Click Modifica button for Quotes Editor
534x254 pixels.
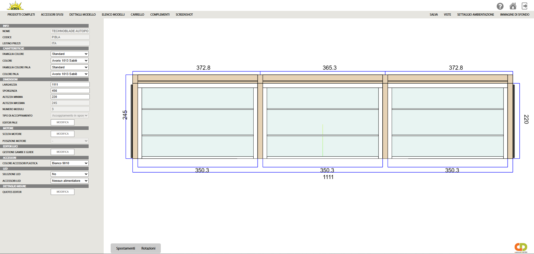(62, 192)
